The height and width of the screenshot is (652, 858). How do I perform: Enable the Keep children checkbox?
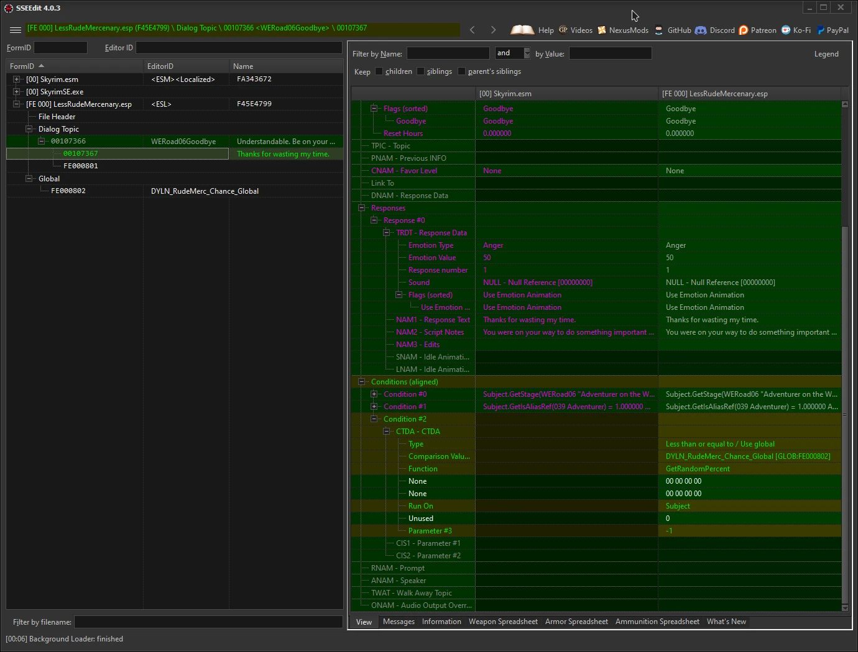[x=379, y=71]
